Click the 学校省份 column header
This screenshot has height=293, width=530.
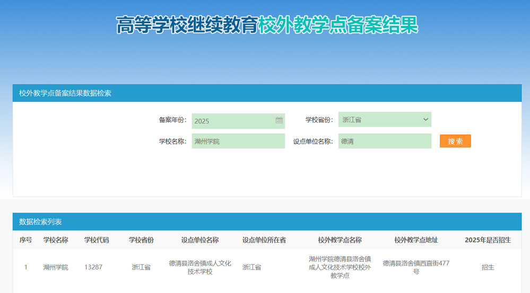point(141,240)
